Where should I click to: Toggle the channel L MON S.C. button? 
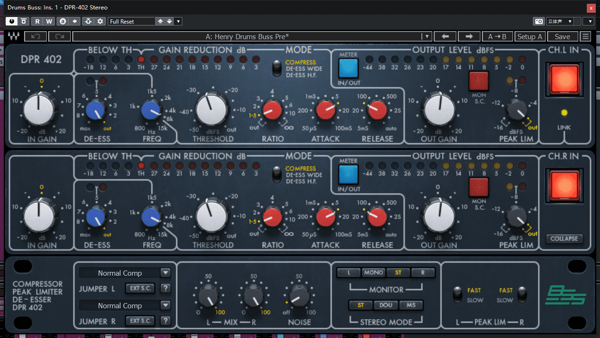coord(479,81)
